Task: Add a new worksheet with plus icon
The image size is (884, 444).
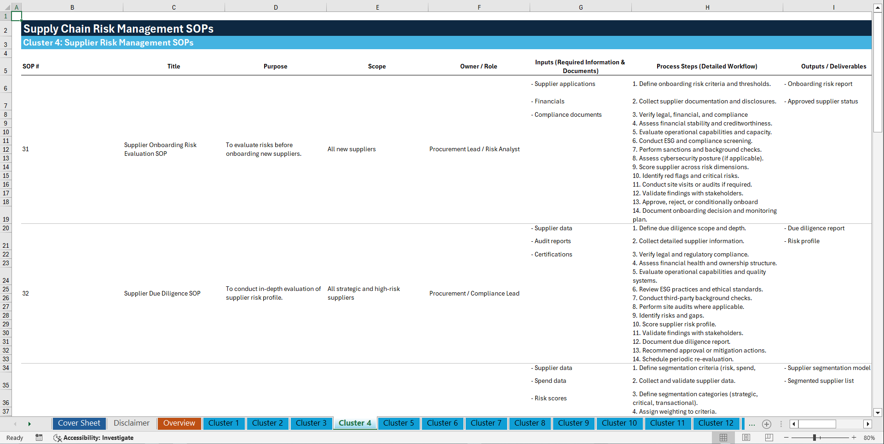Action: click(x=767, y=424)
